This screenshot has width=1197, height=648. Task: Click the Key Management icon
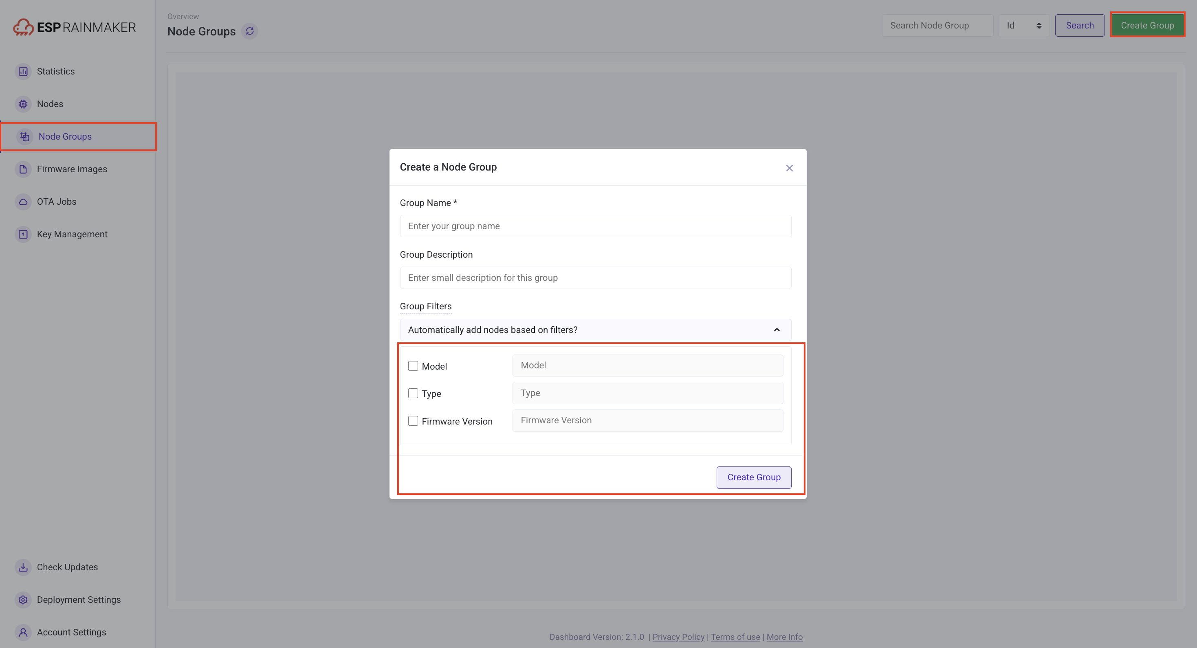pyautogui.click(x=23, y=234)
